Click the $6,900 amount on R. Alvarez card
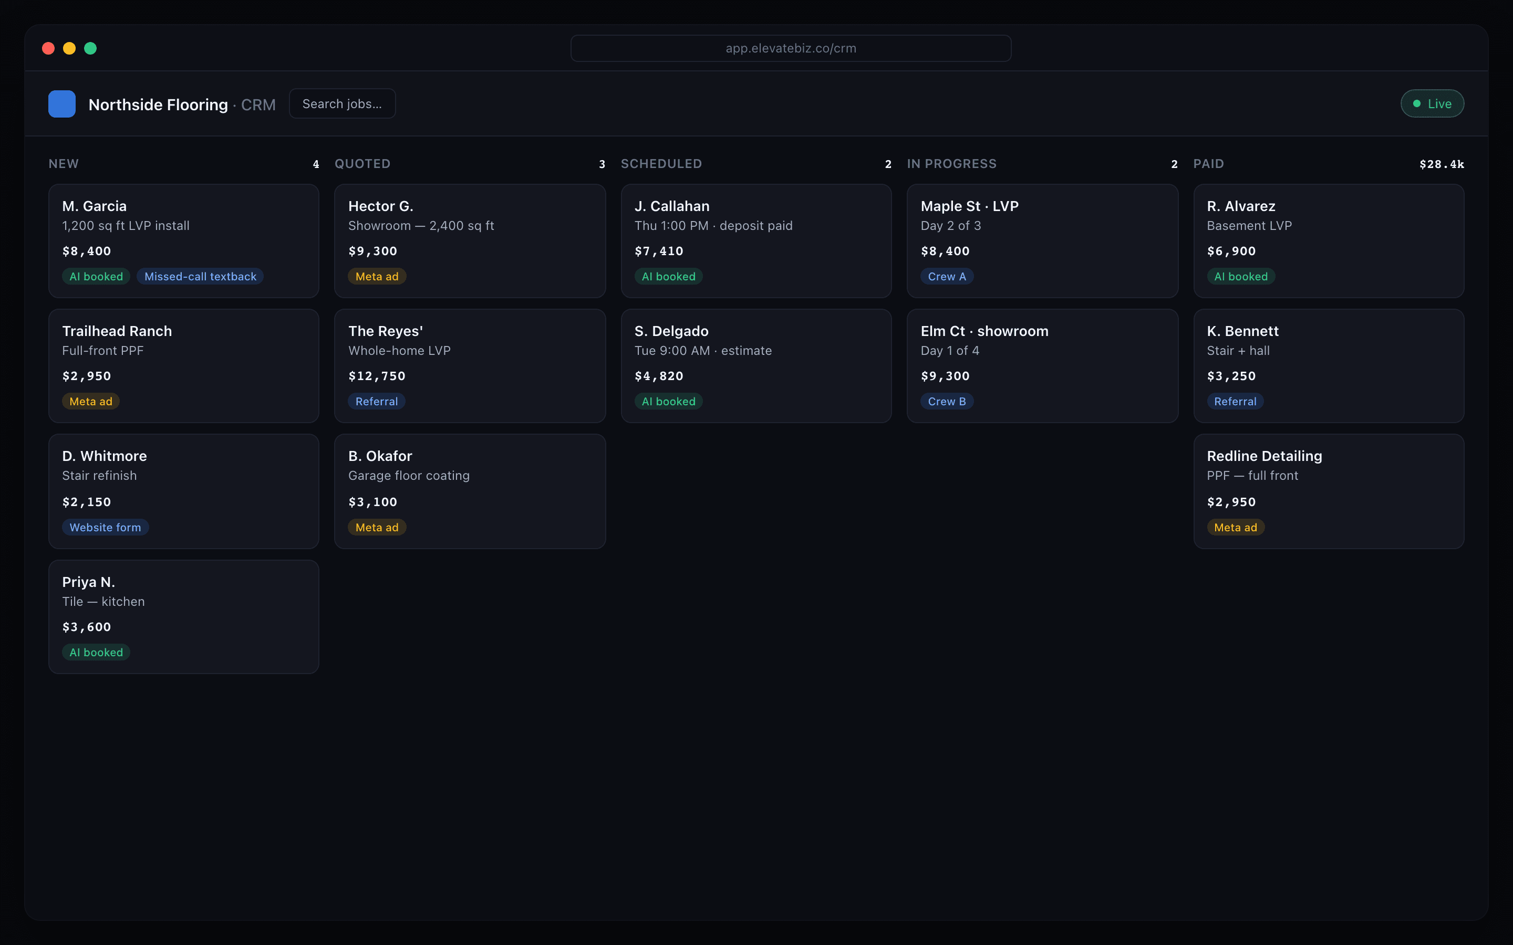Image resolution: width=1513 pixels, height=945 pixels. (x=1231, y=251)
